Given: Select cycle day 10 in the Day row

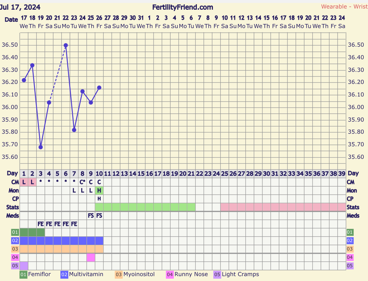Looking at the screenshot, I should (x=99, y=174).
